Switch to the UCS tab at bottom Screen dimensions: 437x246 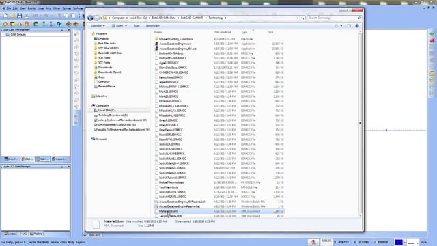coord(23,234)
